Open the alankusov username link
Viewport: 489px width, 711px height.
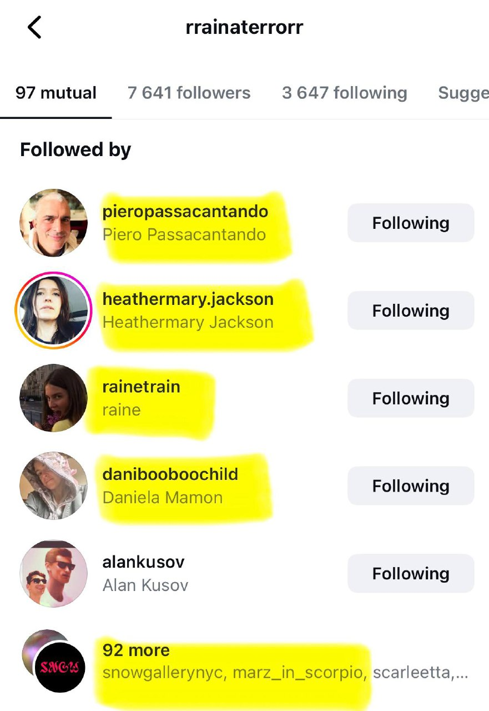click(x=143, y=562)
